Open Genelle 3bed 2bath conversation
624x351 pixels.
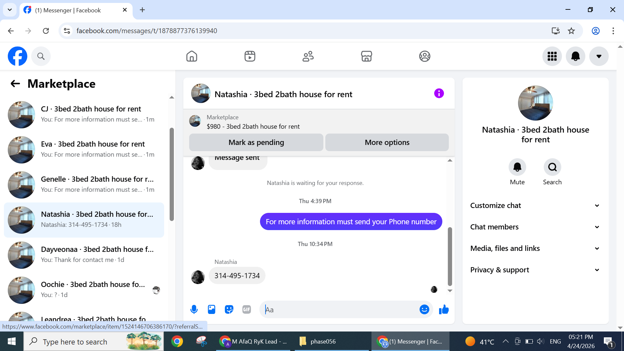click(x=84, y=185)
